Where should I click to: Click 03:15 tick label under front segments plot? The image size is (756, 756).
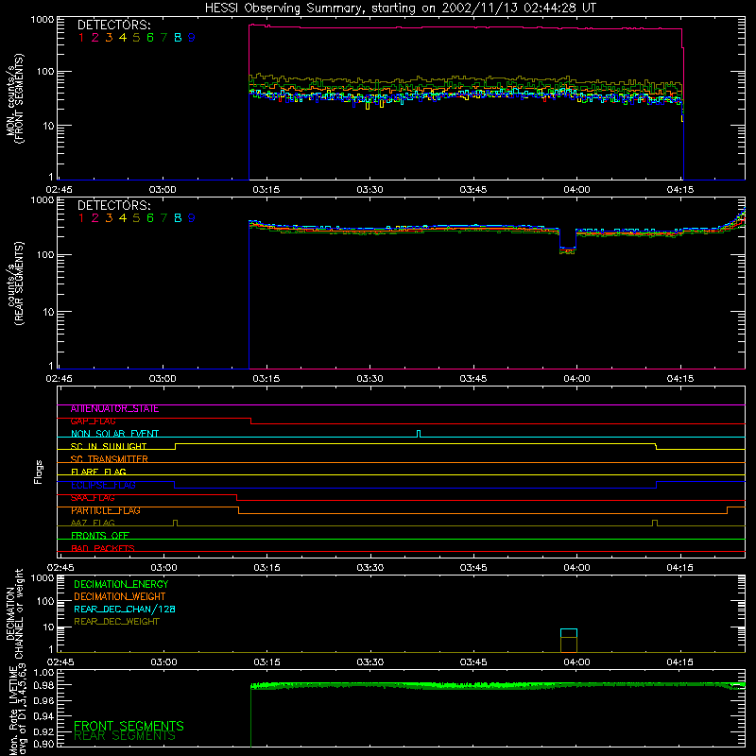pos(266,190)
